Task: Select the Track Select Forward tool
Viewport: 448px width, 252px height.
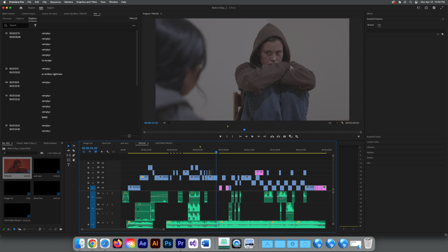Action: click(74, 146)
